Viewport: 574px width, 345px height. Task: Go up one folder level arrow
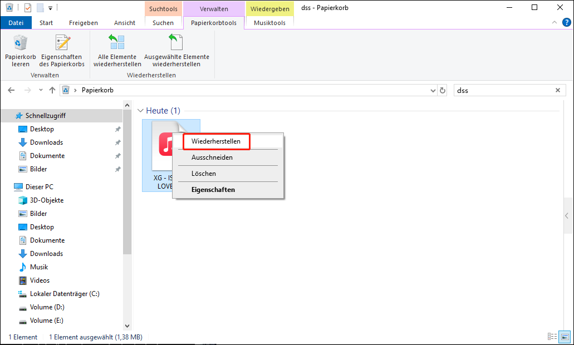pyautogui.click(x=52, y=90)
